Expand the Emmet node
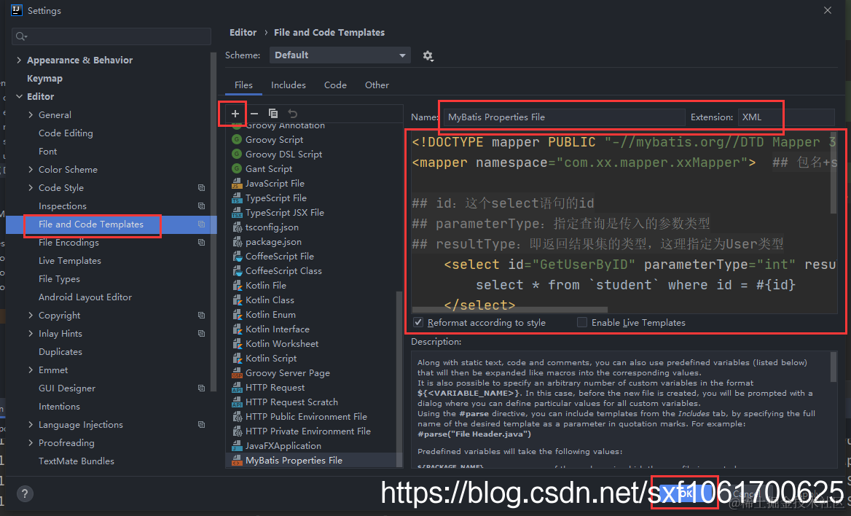Screen dimensions: 851x516 [x=31, y=370]
